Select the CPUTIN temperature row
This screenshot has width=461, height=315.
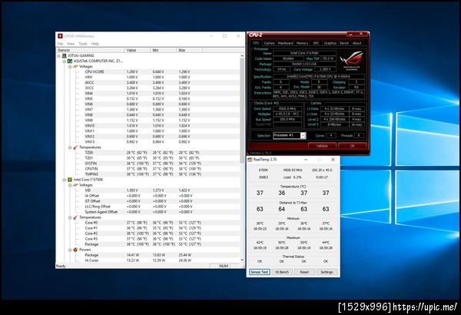[148, 169]
